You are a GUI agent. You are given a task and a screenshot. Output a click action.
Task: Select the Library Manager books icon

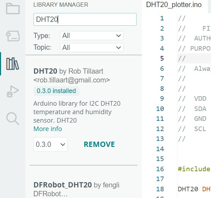(13, 64)
